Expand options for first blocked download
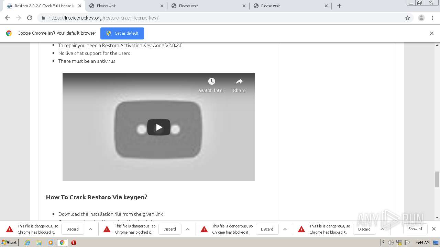The image size is (440, 247). (90, 229)
